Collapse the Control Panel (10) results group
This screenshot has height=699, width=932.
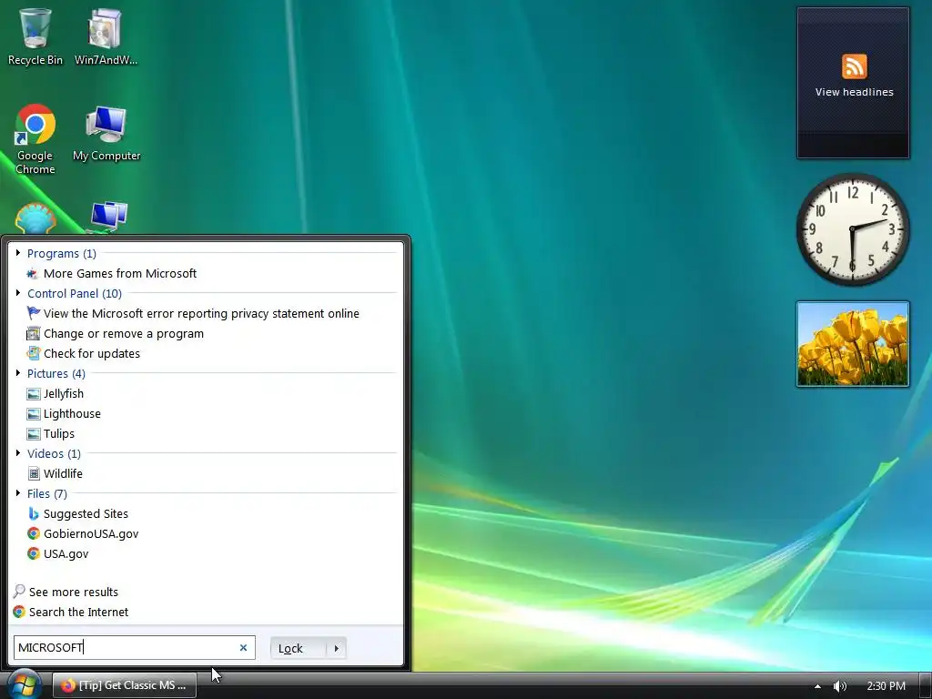point(18,292)
